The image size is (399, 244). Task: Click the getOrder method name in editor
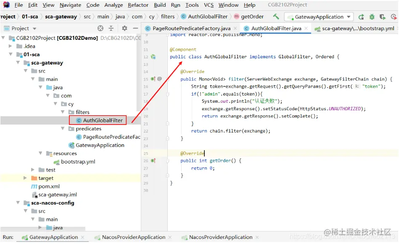[x=220, y=161]
